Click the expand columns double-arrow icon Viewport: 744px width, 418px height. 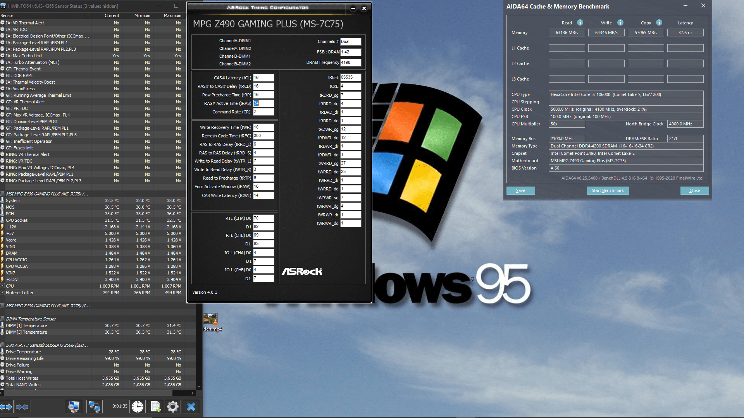(6, 407)
